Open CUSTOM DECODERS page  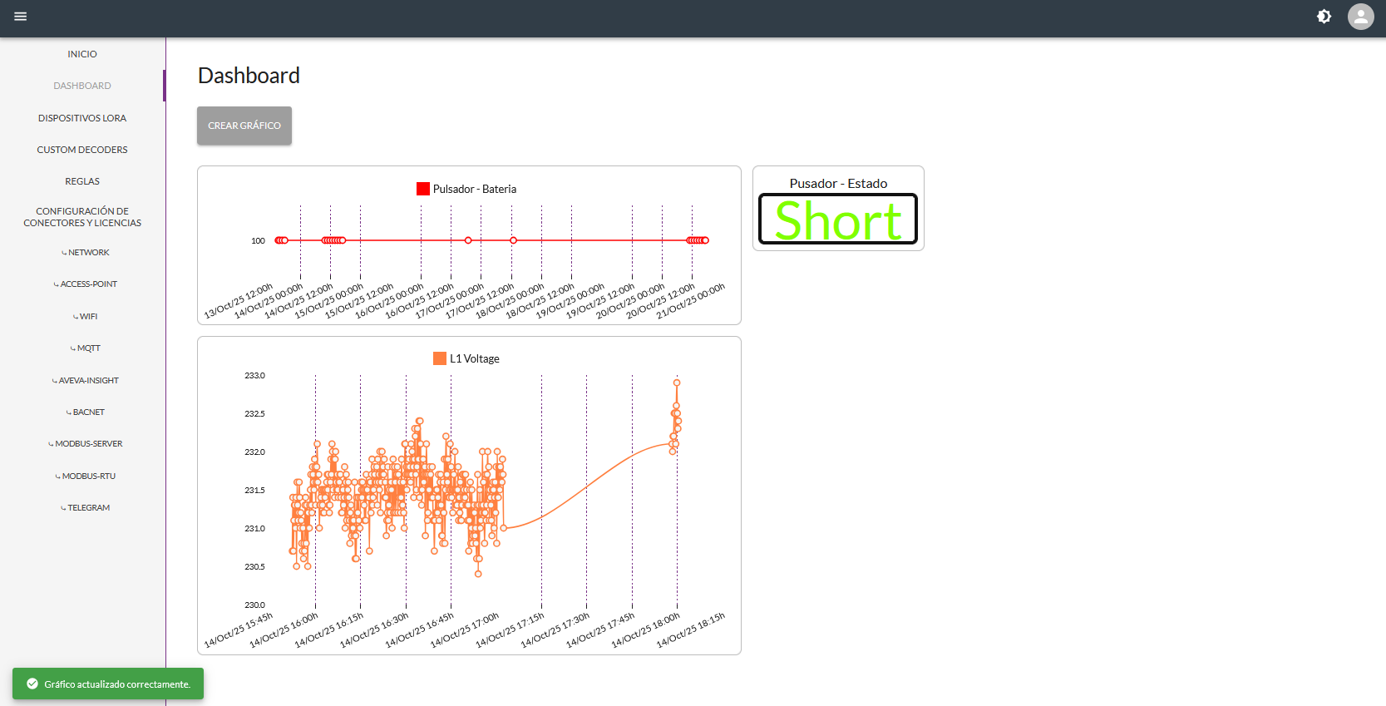point(82,150)
